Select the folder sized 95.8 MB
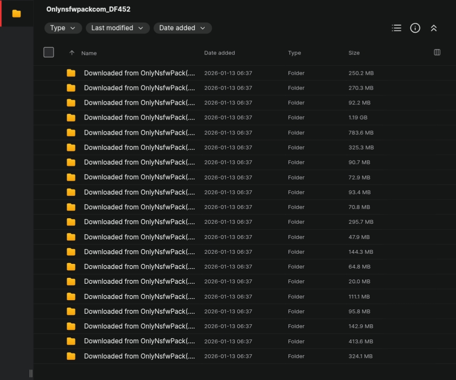This screenshot has height=380, width=456. [244, 311]
